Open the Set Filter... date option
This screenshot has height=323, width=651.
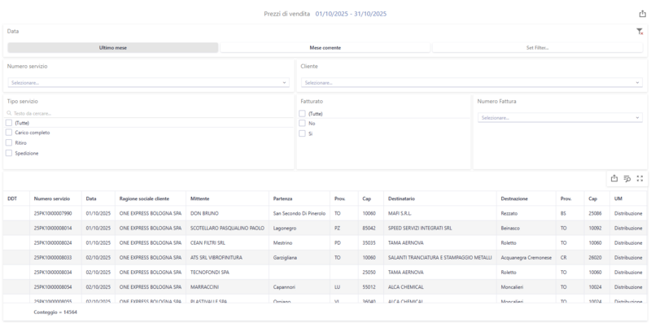pos(538,48)
